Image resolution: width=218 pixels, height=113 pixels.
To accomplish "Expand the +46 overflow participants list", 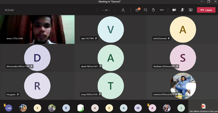I will pyautogui.click(x=9, y=108).
